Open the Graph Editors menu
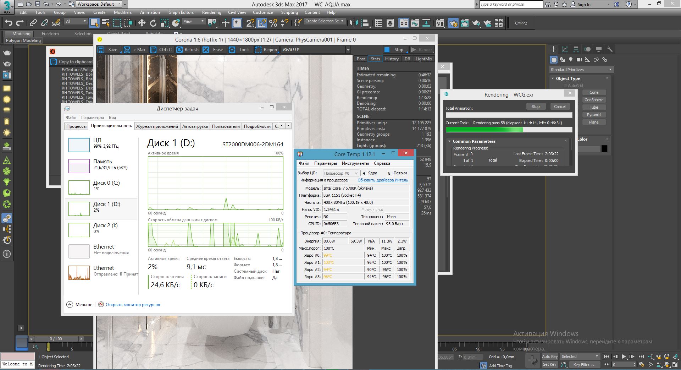This screenshot has width=681, height=370. tap(181, 12)
